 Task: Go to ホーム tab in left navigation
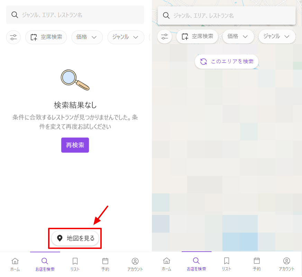[x=15, y=264]
